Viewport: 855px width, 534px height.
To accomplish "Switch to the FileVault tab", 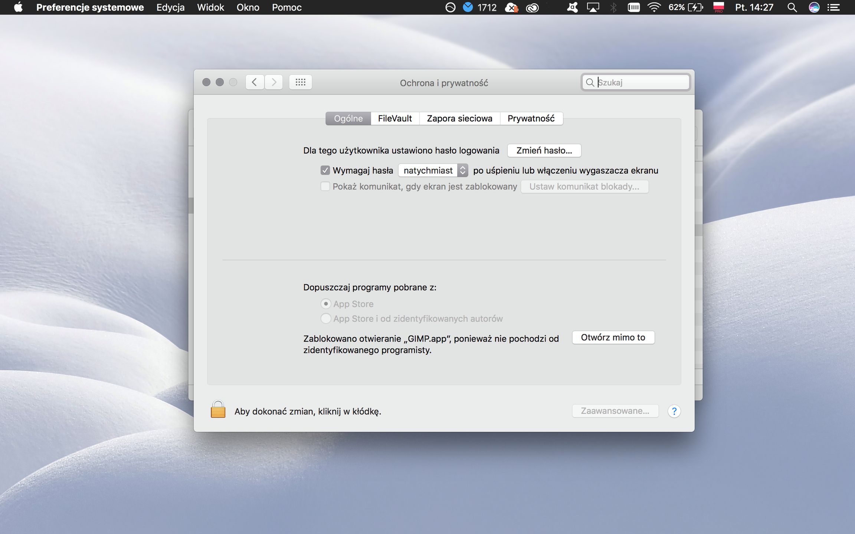I will point(395,119).
